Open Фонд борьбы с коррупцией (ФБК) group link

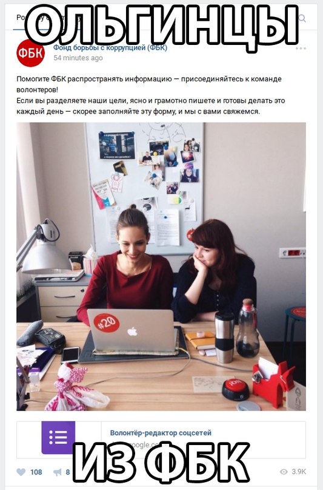tap(110, 48)
